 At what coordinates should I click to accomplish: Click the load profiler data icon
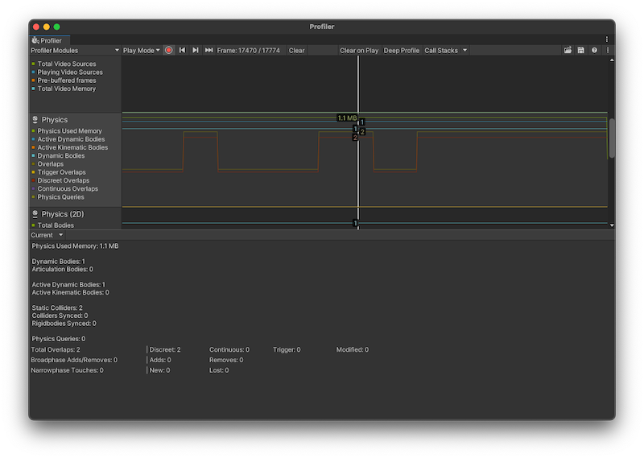coord(568,50)
